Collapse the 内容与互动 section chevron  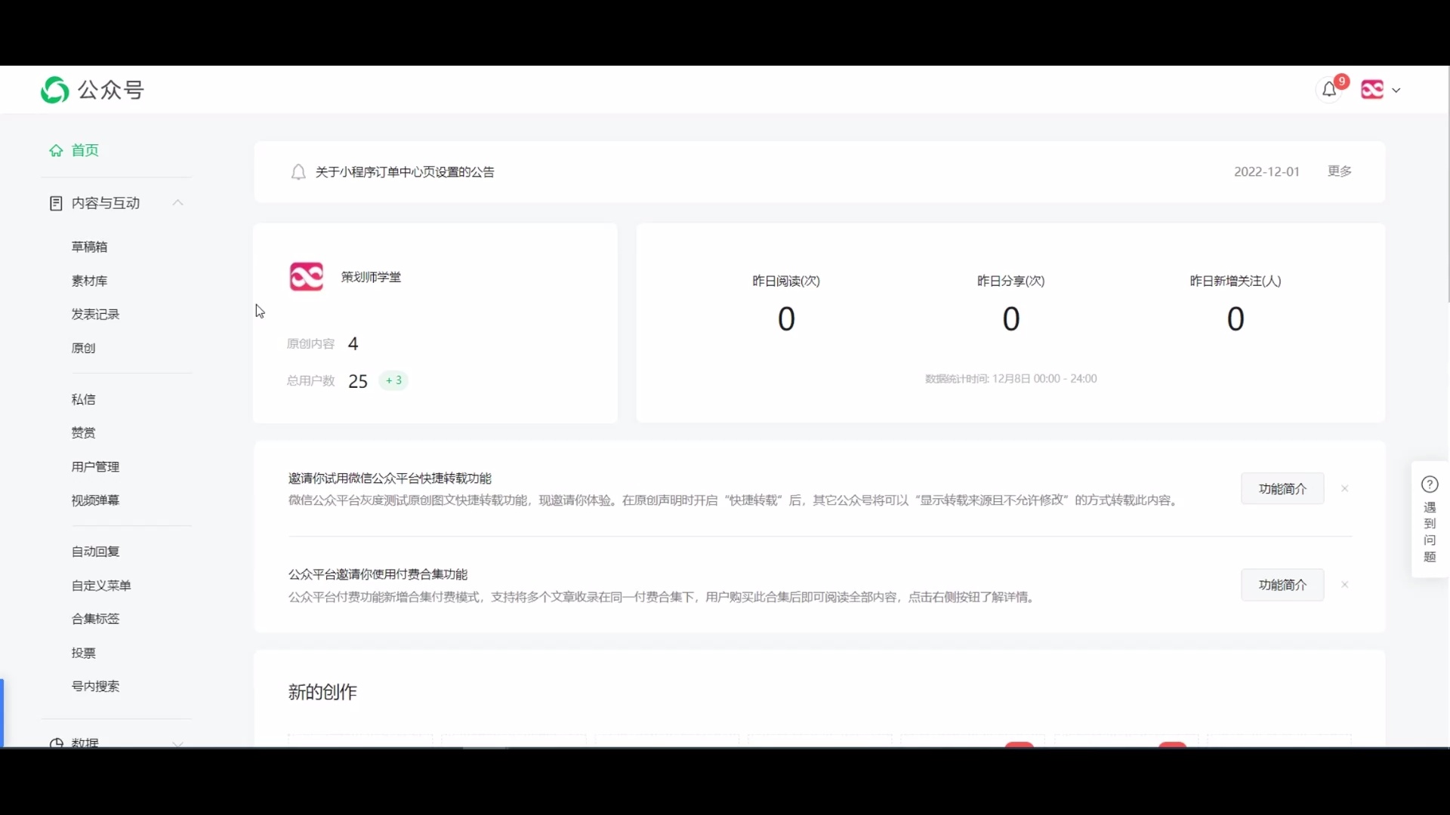pyautogui.click(x=178, y=203)
